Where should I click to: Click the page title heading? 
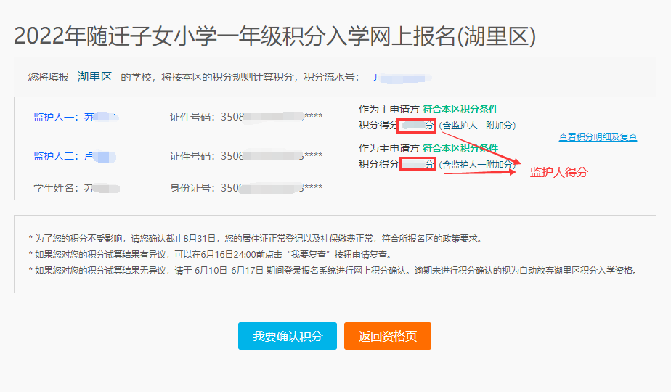click(274, 36)
